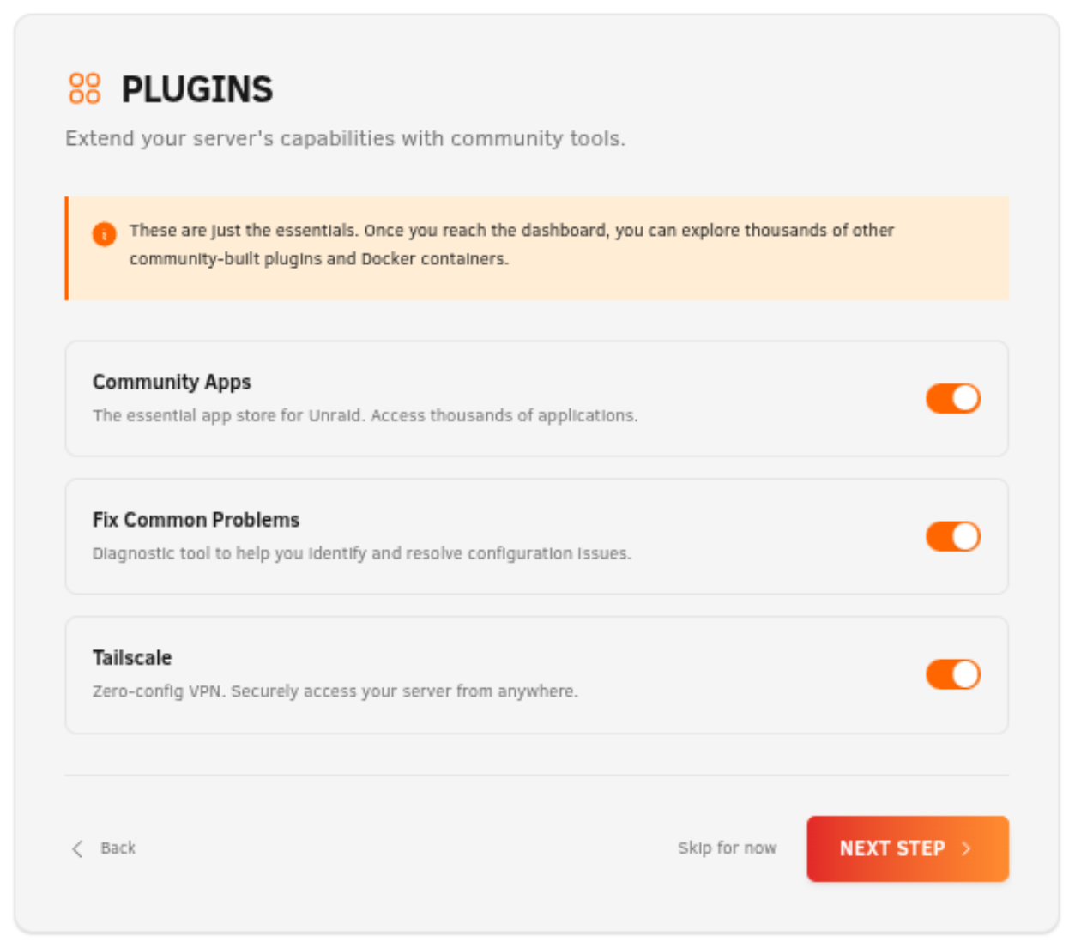This screenshot has width=1069, height=948.
Task: Go Back to the previous step
Action: [x=118, y=848]
